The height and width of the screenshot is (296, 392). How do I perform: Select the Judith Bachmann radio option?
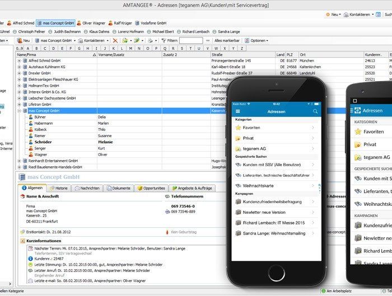pos(51,32)
